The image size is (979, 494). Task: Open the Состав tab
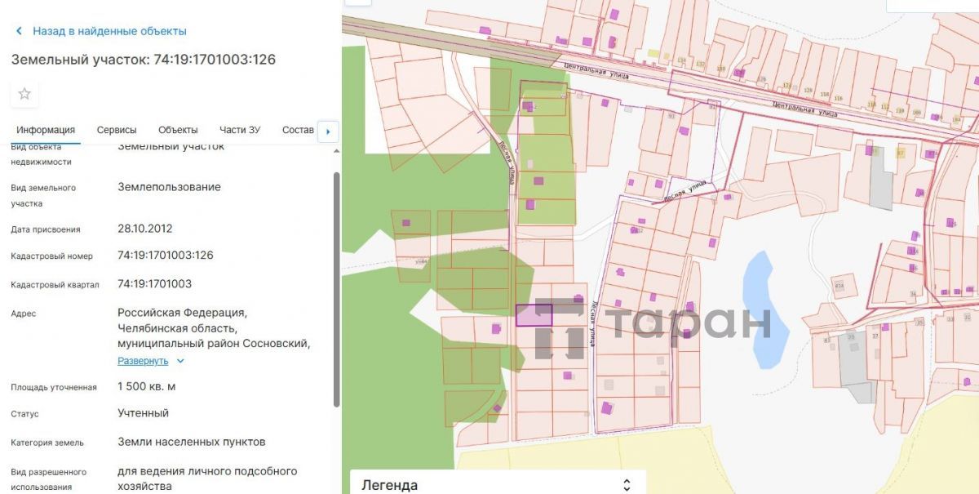coord(298,130)
